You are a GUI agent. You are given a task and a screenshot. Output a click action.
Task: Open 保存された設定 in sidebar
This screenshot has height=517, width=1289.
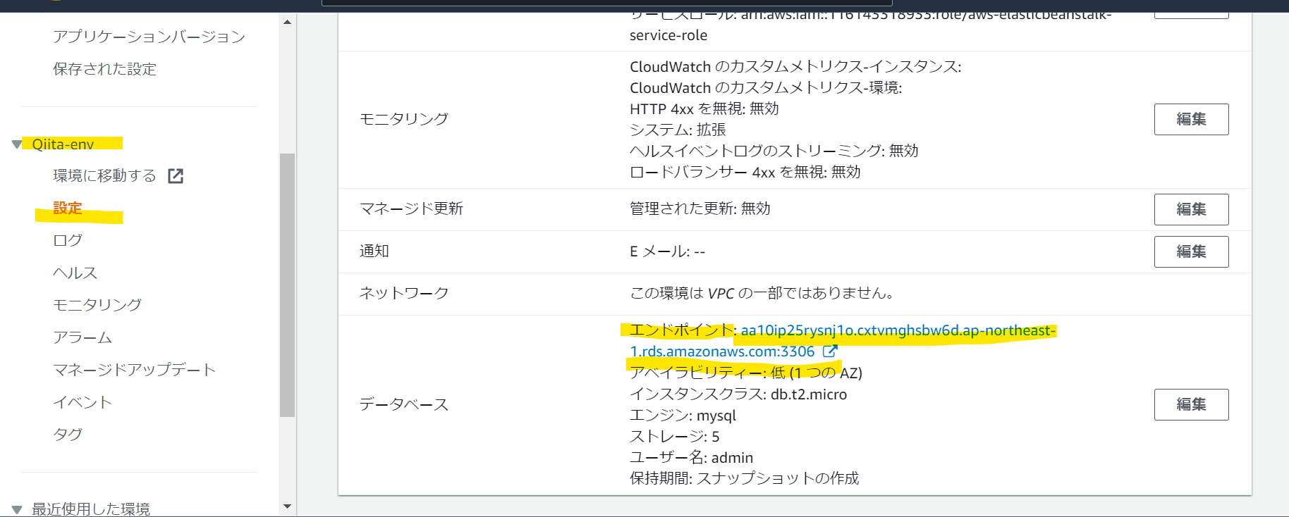pos(104,69)
